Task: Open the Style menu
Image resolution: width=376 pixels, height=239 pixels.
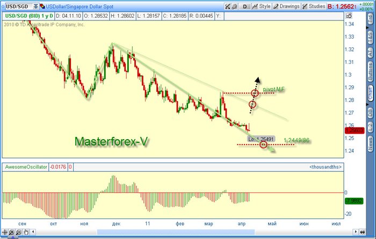Action: 262,6
